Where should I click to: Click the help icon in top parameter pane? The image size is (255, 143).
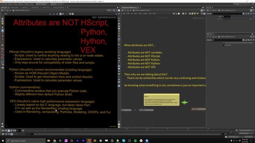(x=253, y=14)
